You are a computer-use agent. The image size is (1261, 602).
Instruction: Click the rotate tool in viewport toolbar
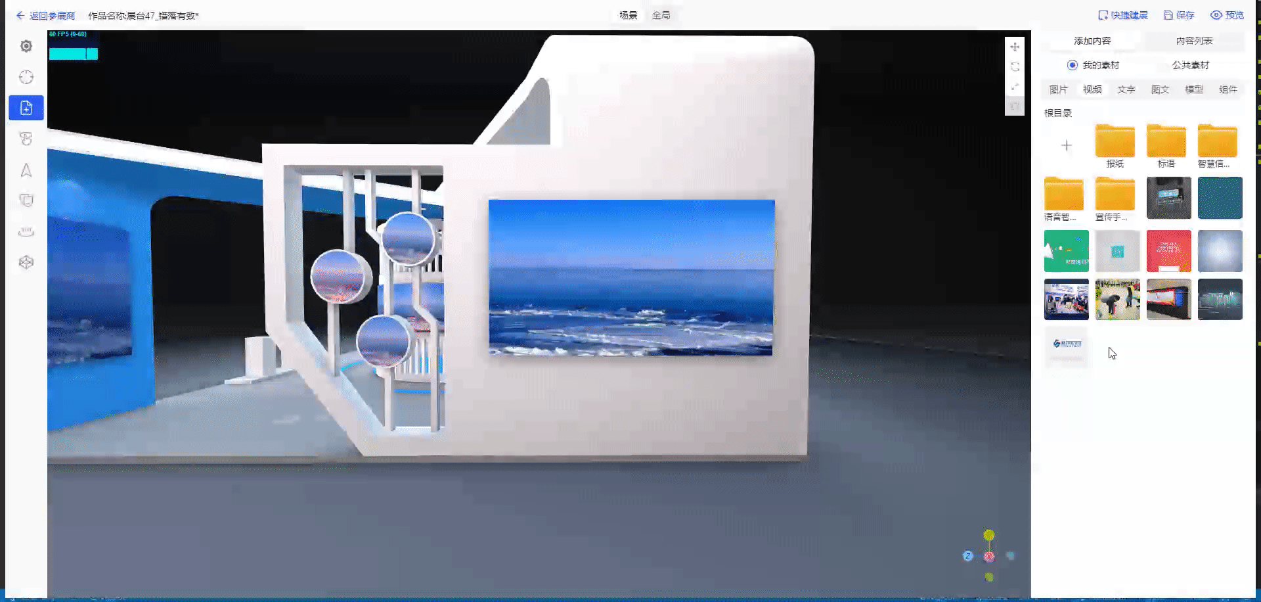(1015, 67)
